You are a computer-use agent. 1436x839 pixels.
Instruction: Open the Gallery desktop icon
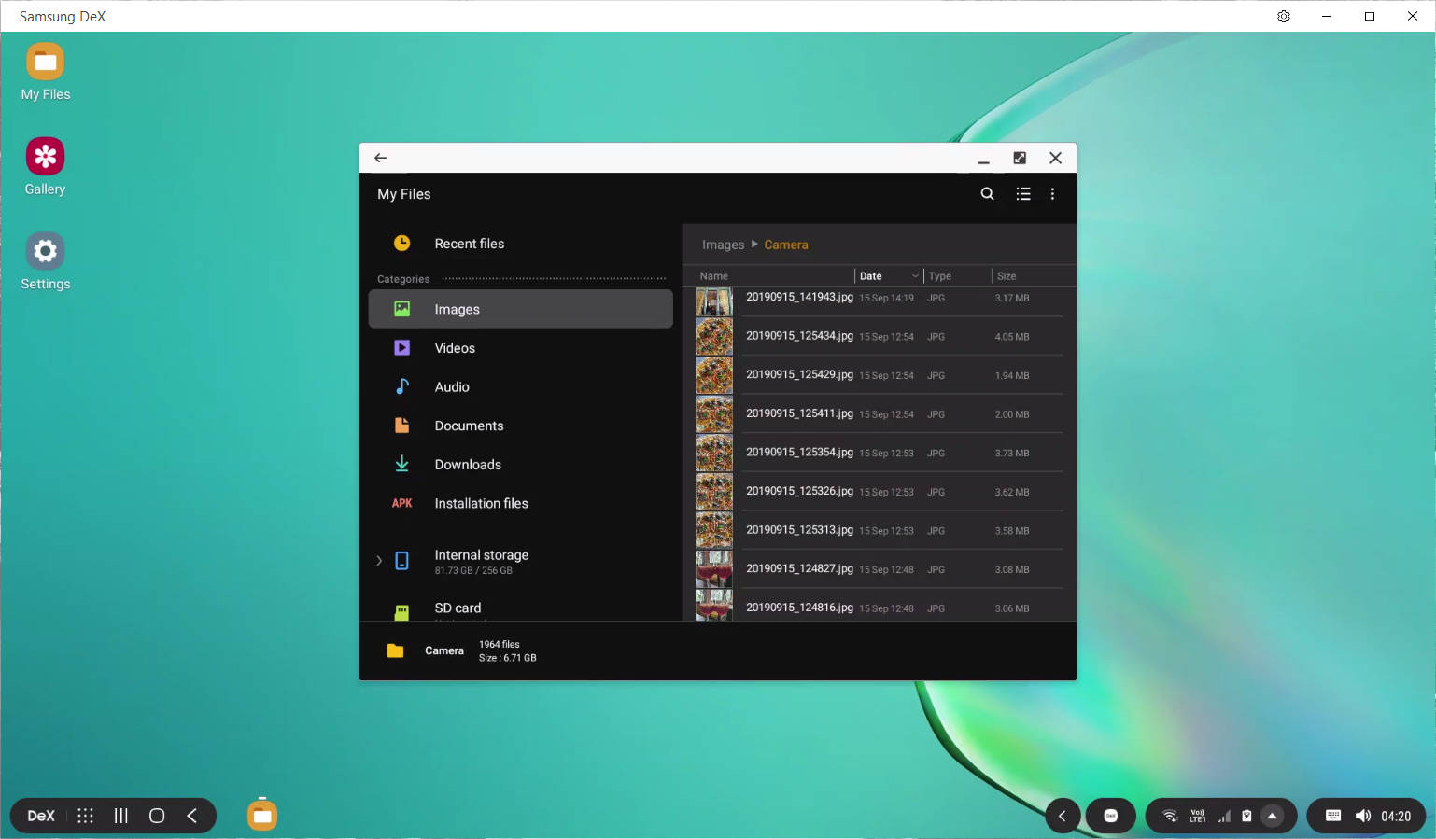coord(45,166)
